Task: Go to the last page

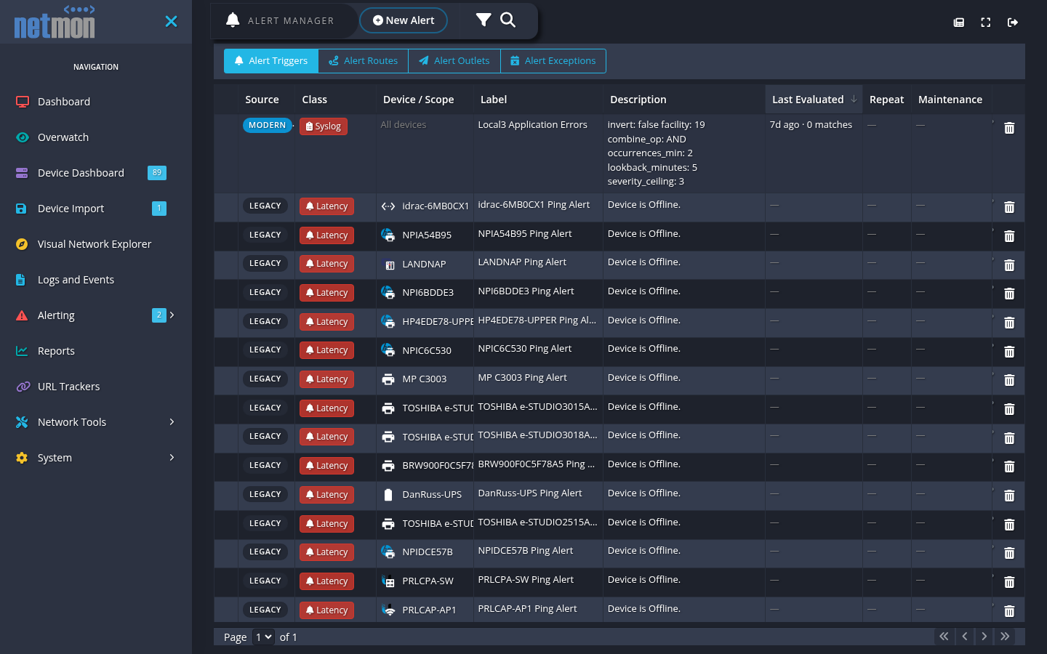Action: [1005, 637]
